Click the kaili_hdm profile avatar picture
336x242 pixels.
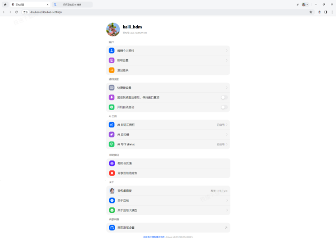(113, 30)
